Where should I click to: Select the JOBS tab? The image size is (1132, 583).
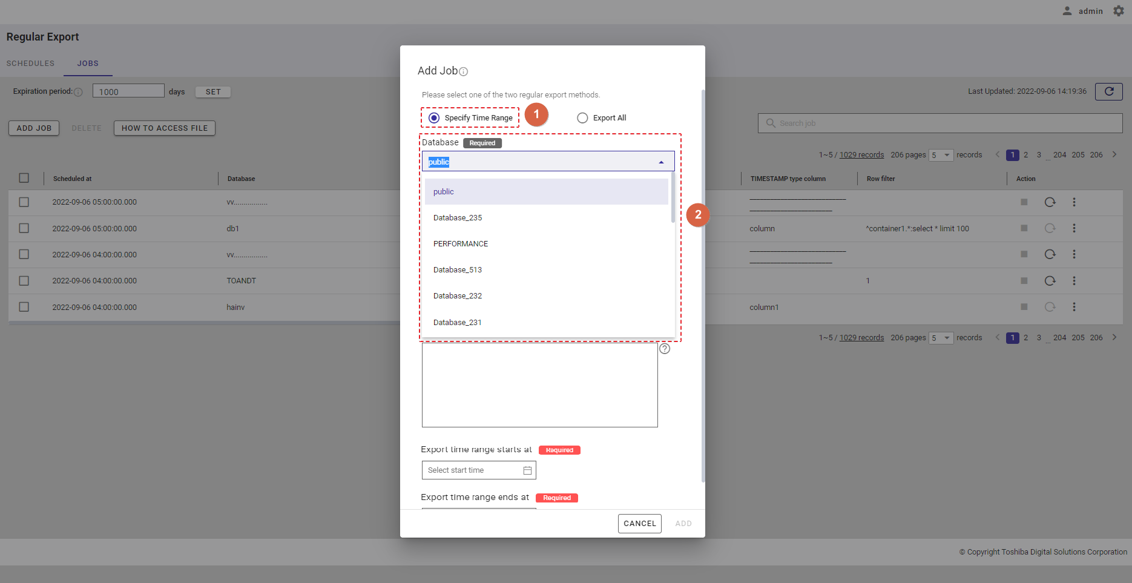point(88,64)
